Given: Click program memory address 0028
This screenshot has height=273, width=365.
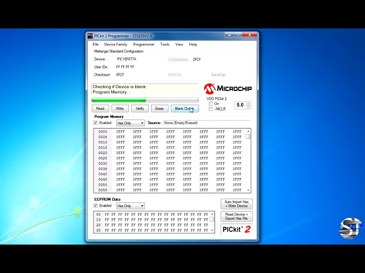Looking at the screenshot, I should pos(103,158).
